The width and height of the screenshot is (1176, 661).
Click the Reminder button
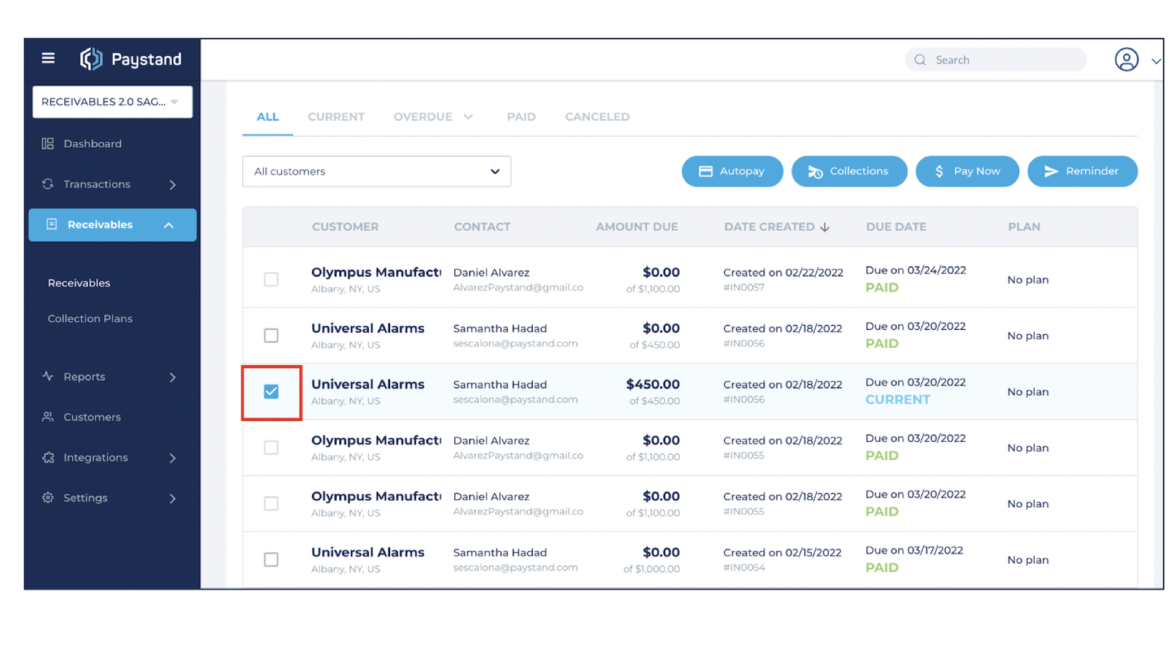coord(1082,171)
